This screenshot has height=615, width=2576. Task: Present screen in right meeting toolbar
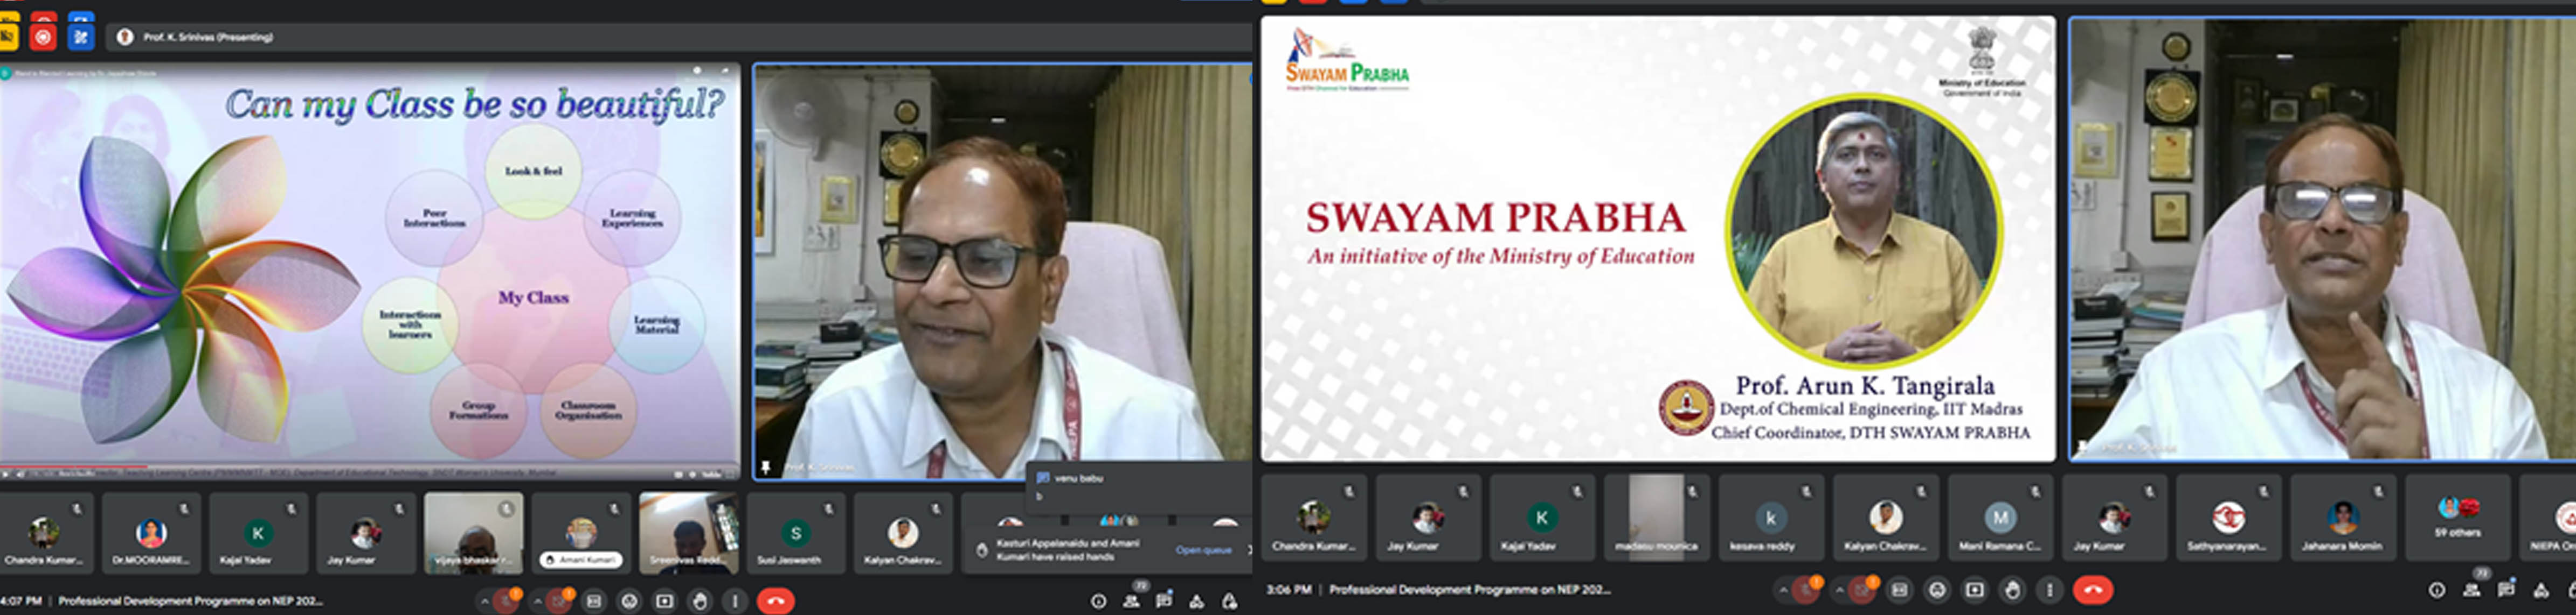click(x=1975, y=590)
